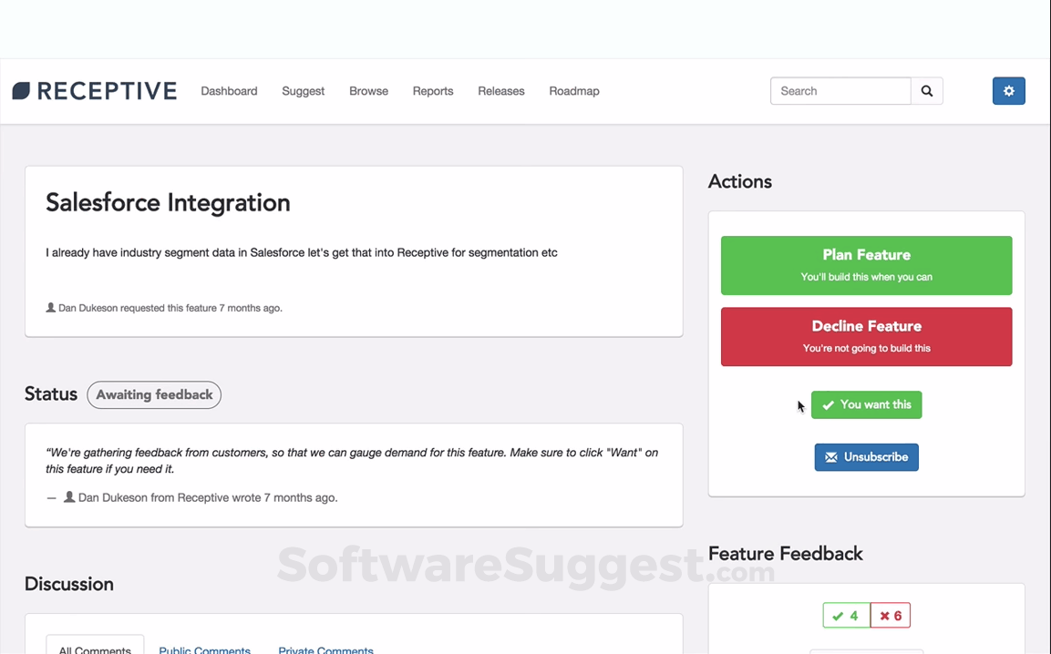The height and width of the screenshot is (654, 1051).
Task: Toggle the You want this vote
Action: (866, 404)
